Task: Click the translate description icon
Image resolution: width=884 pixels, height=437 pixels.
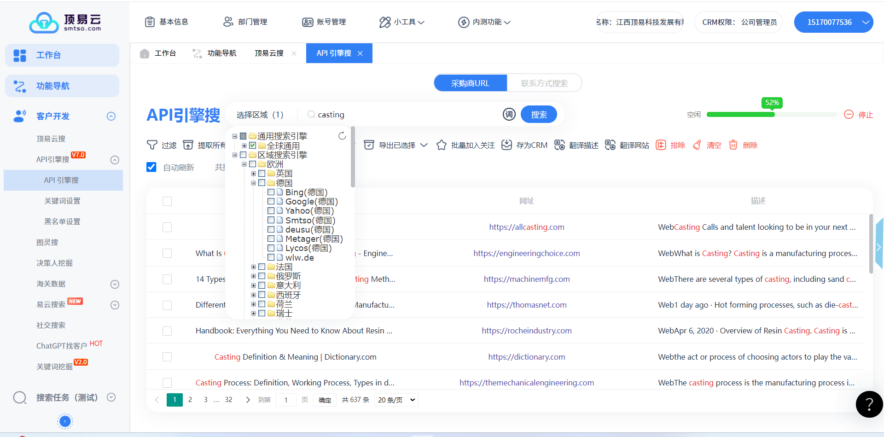Action: tap(559, 145)
